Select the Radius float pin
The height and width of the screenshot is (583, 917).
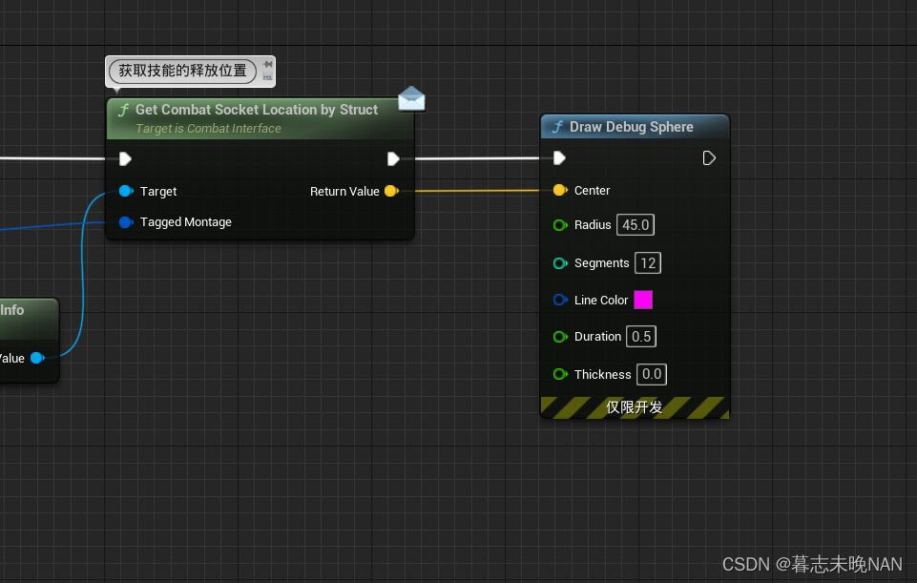point(560,225)
